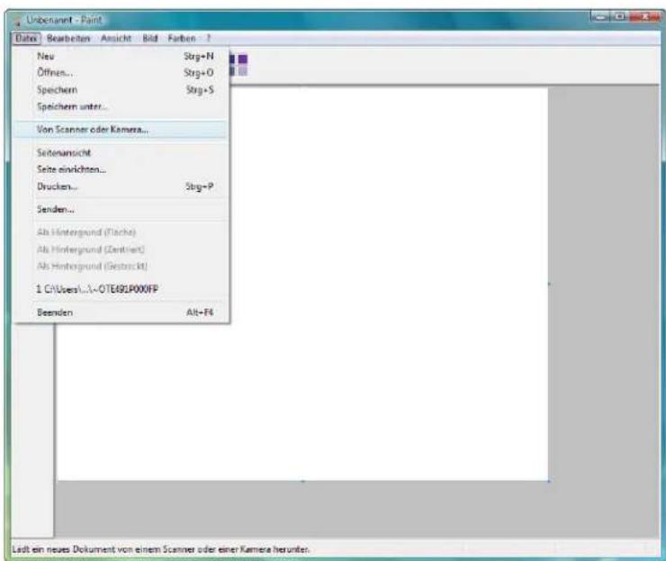666x561 pixels.
Task: Click the 'Unbenannt - Paint' title text
Action: (64, 20)
